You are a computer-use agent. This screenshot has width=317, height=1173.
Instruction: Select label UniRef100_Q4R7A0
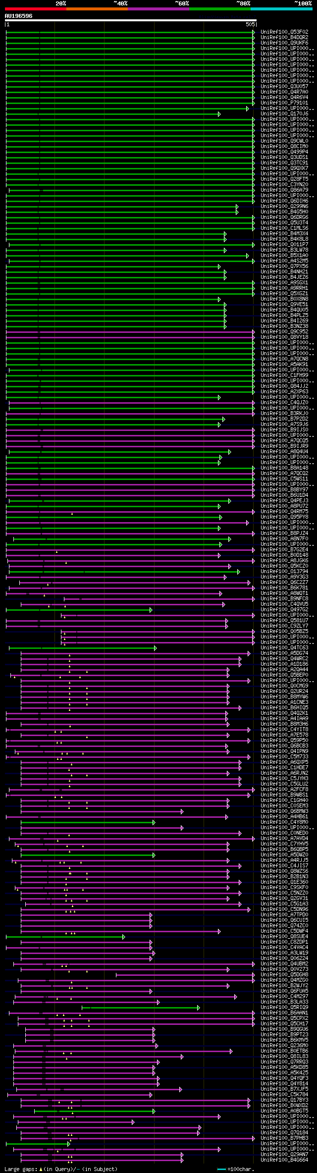coord(284,92)
